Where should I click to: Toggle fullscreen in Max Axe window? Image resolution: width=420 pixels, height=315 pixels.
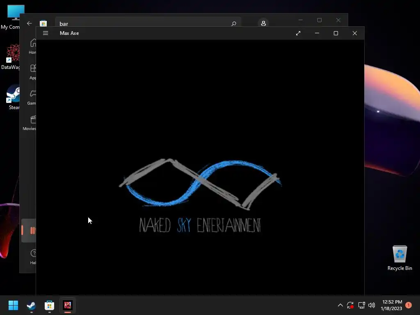[298, 33]
